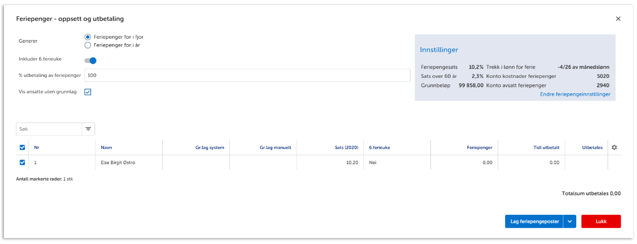Open the search filter icon

click(x=88, y=129)
